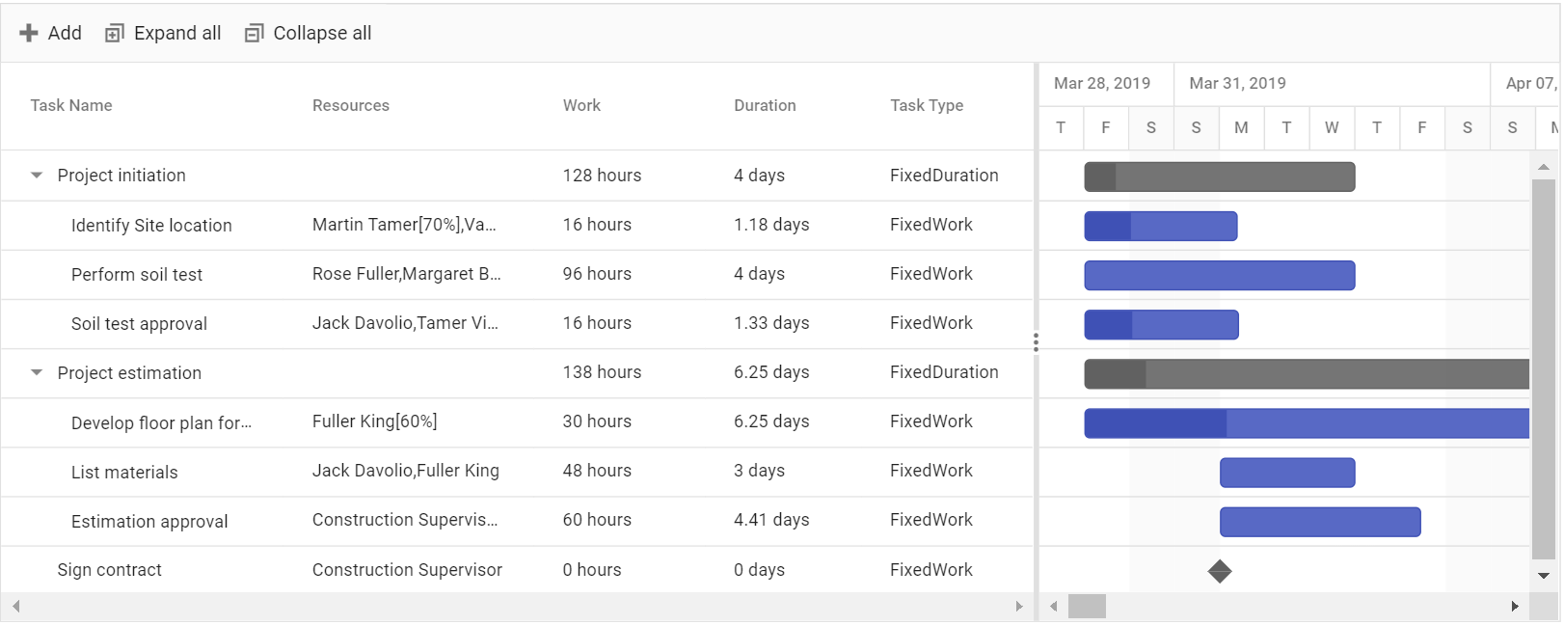Click the chart horizontal scrollbar thumb
Screen dimensions: 1564x625
pyautogui.click(x=1088, y=607)
